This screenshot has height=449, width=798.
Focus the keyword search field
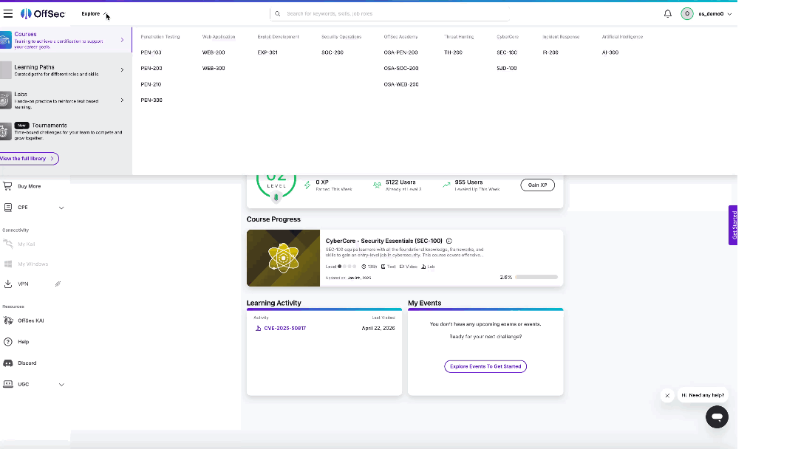click(389, 14)
